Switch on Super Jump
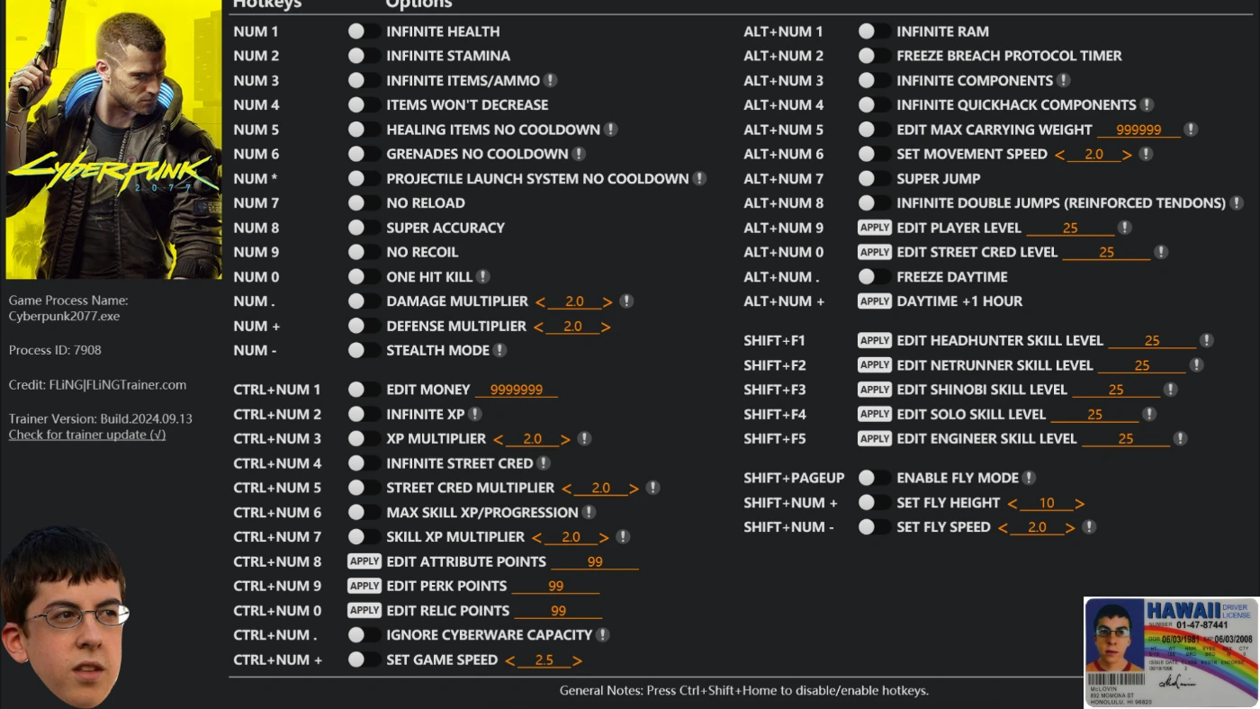This screenshot has height=709, width=1260. point(874,178)
